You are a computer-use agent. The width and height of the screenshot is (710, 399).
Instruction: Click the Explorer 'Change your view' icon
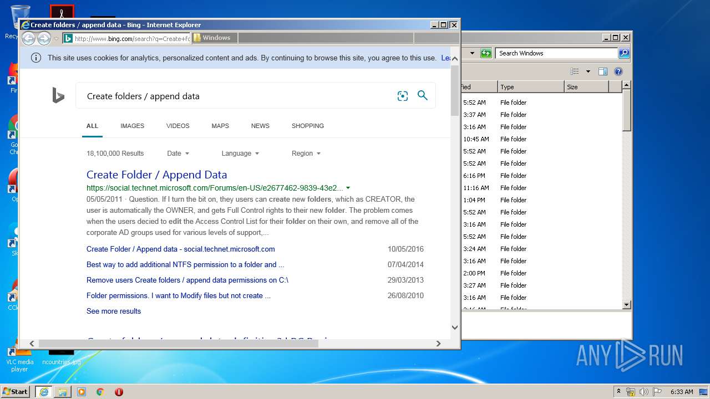point(575,71)
